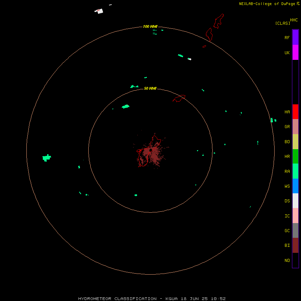
Task: Select the IC pink legend swatch
Action: pos(295,216)
